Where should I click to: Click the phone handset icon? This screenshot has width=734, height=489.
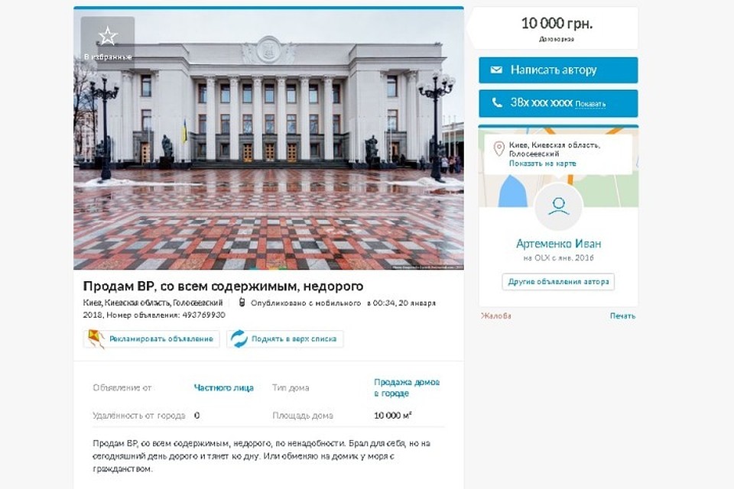click(x=497, y=102)
